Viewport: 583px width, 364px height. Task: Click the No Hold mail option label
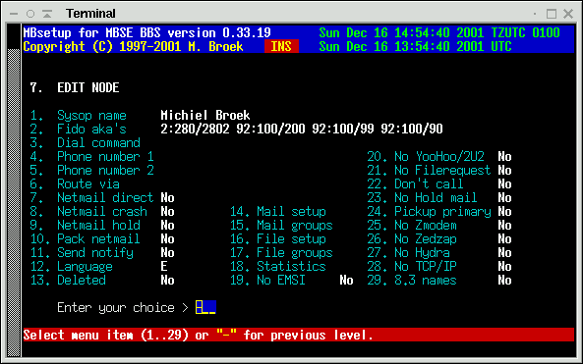tap(436, 197)
